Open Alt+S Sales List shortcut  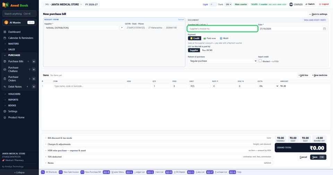[196, 172]
